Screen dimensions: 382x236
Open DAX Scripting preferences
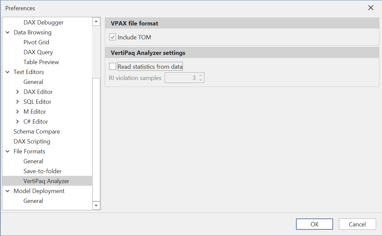[x=32, y=141]
